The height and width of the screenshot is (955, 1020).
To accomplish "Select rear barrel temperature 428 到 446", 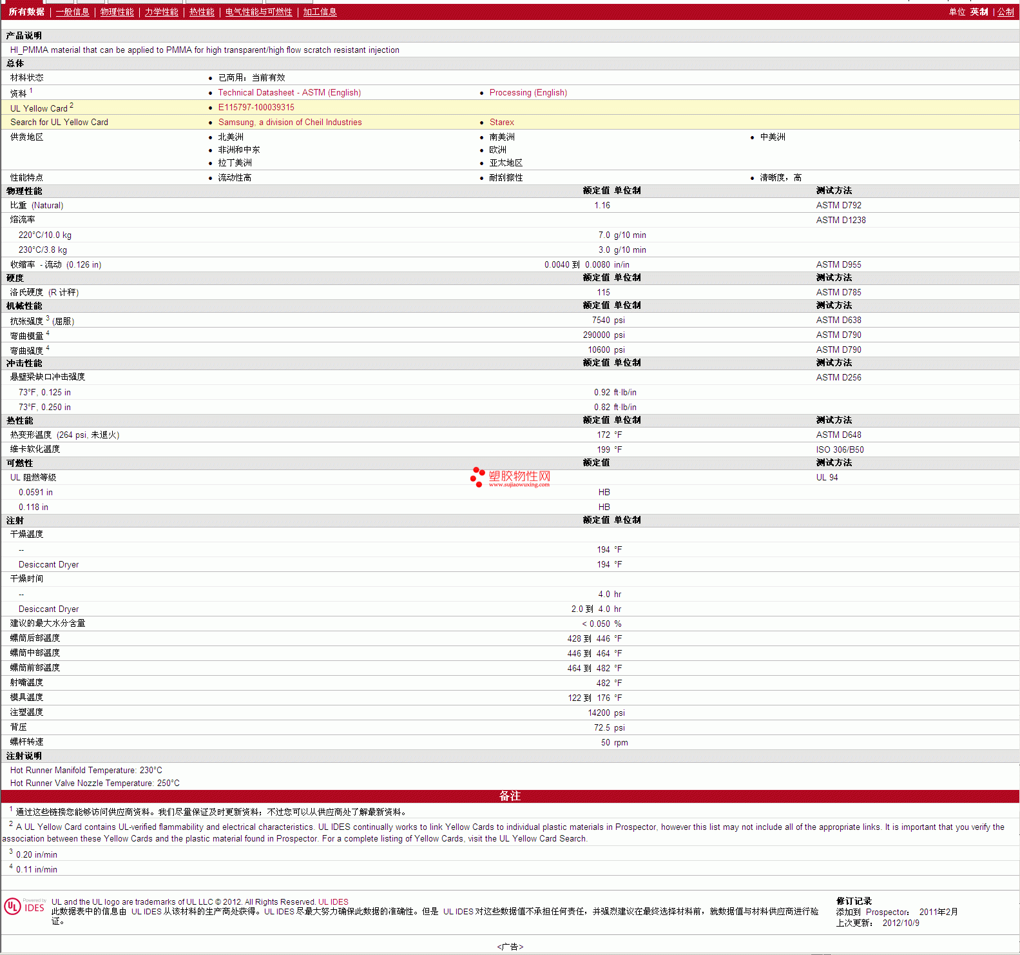I will pyautogui.click(x=588, y=638).
